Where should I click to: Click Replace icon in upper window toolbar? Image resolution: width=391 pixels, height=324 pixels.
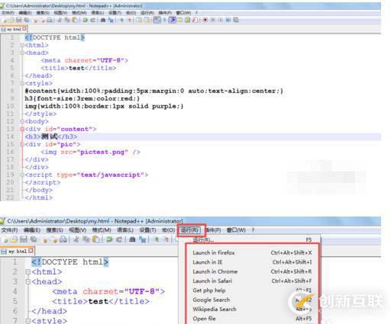(x=111, y=21)
